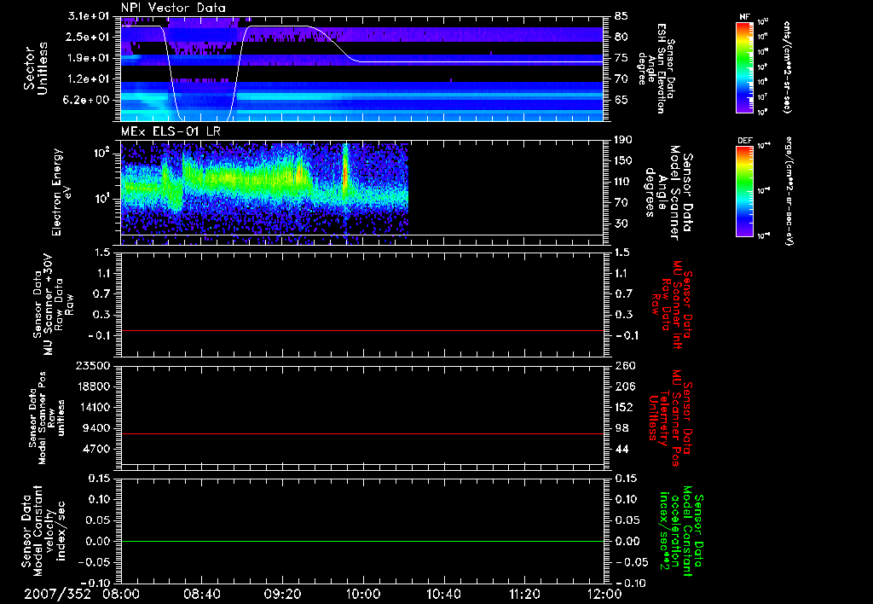The width and height of the screenshot is (873, 604).
Task: Click the 44 telemetry tick label
Action: (622, 449)
